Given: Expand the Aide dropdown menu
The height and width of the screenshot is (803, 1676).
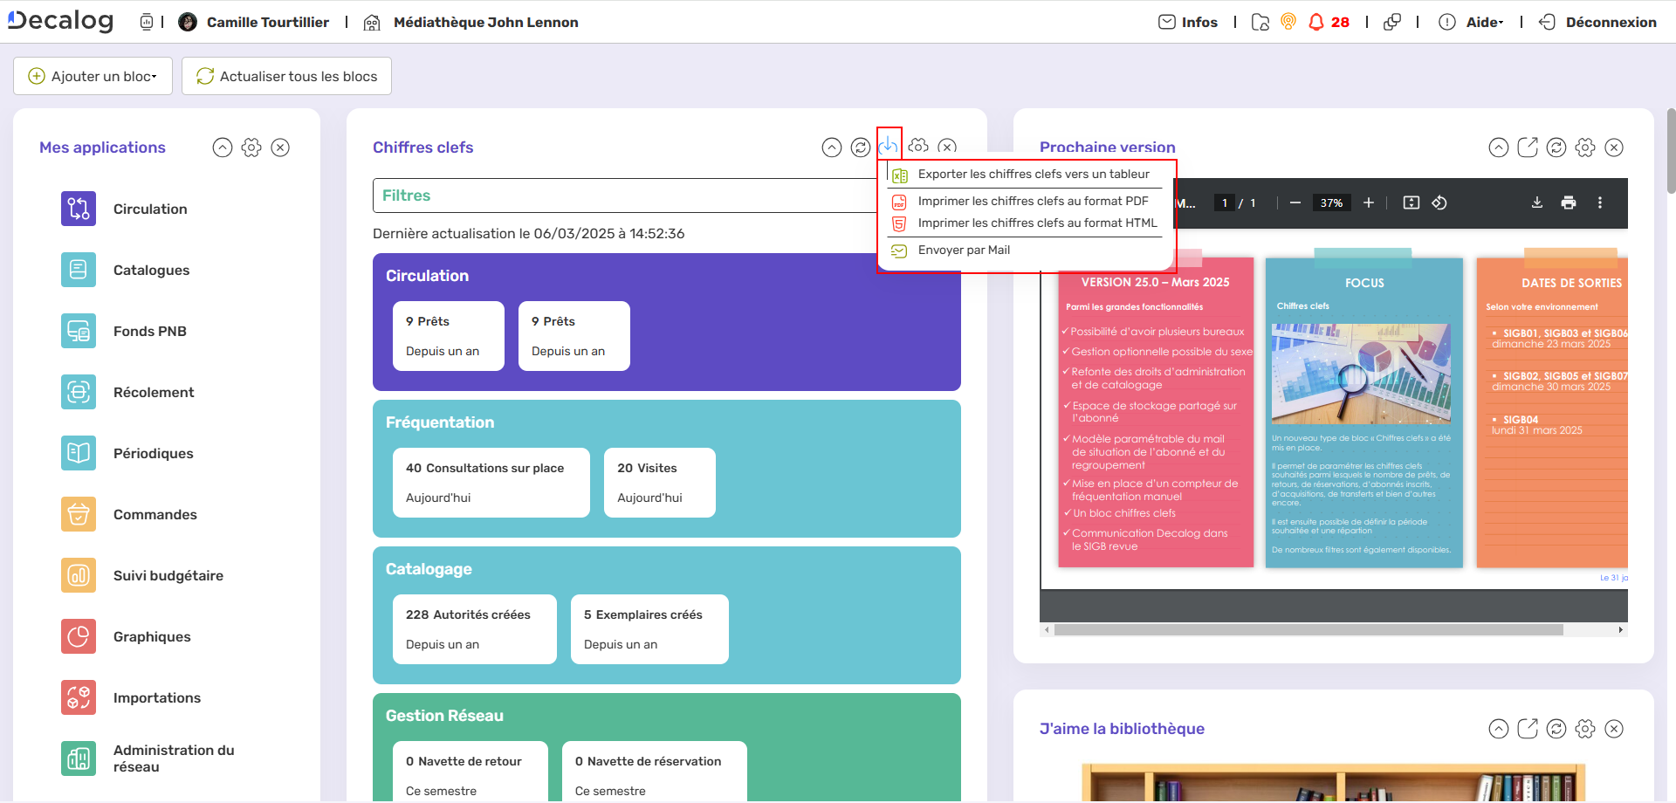Looking at the screenshot, I should click(1483, 22).
